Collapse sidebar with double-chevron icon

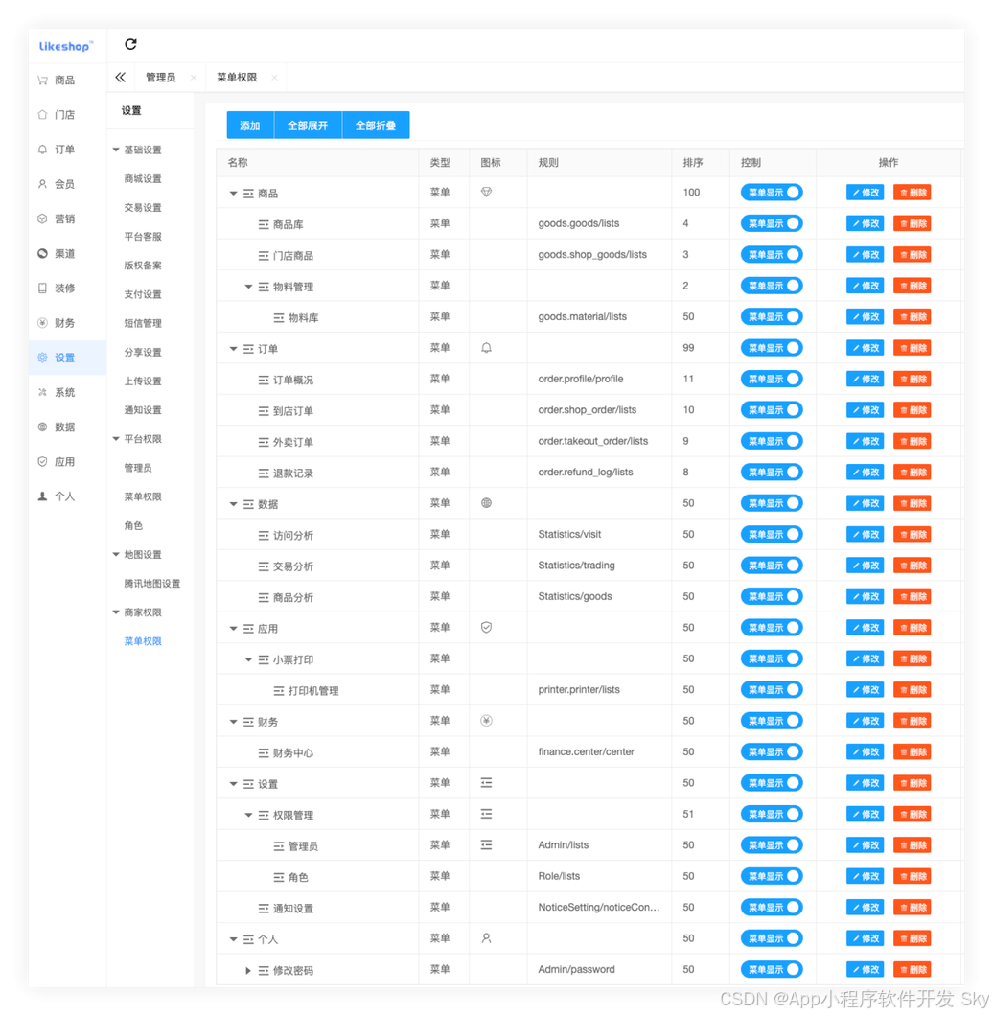[121, 77]
